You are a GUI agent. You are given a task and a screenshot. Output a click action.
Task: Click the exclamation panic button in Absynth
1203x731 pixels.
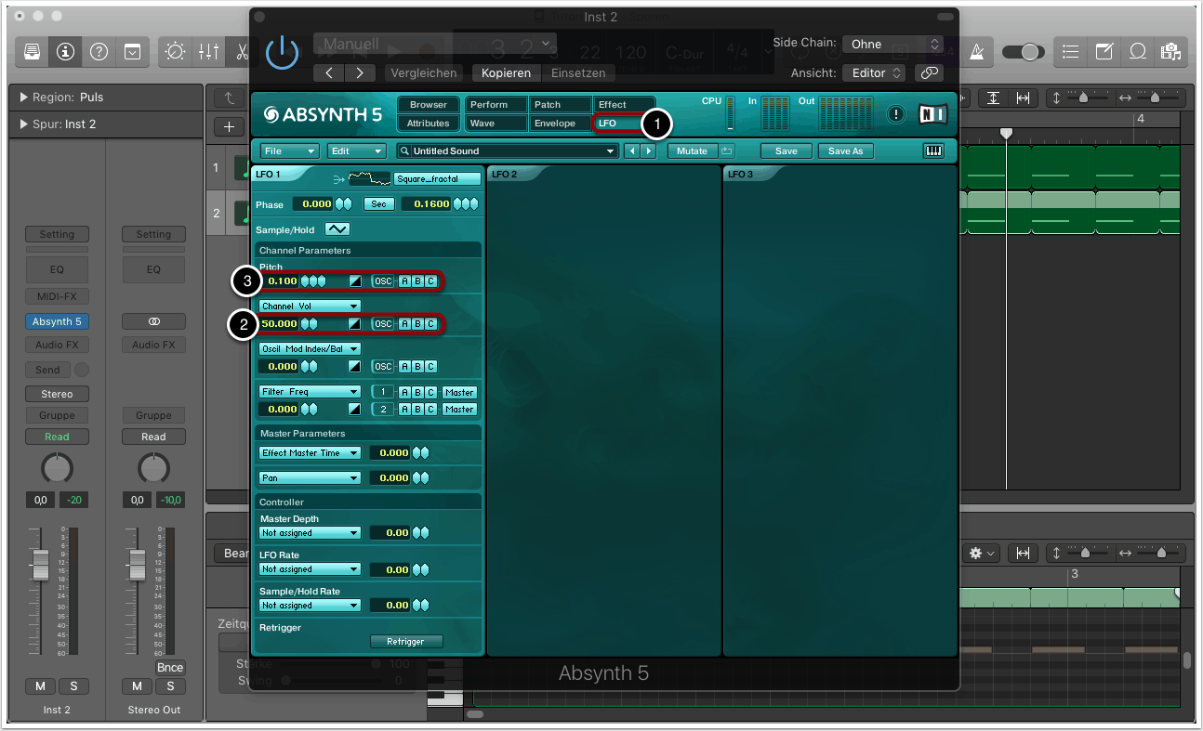pos(895,114)
